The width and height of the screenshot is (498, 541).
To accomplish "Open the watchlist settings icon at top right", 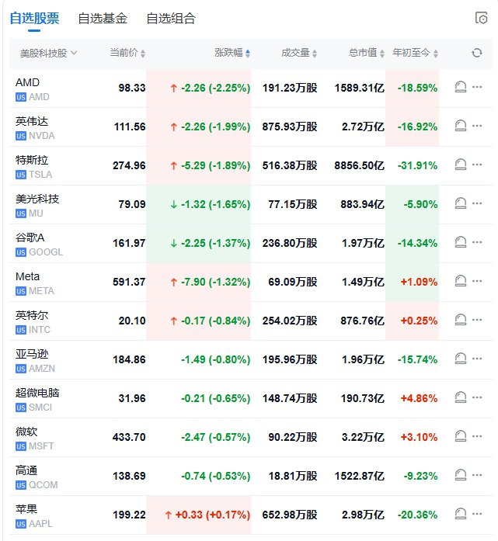I will pos(482,18).
